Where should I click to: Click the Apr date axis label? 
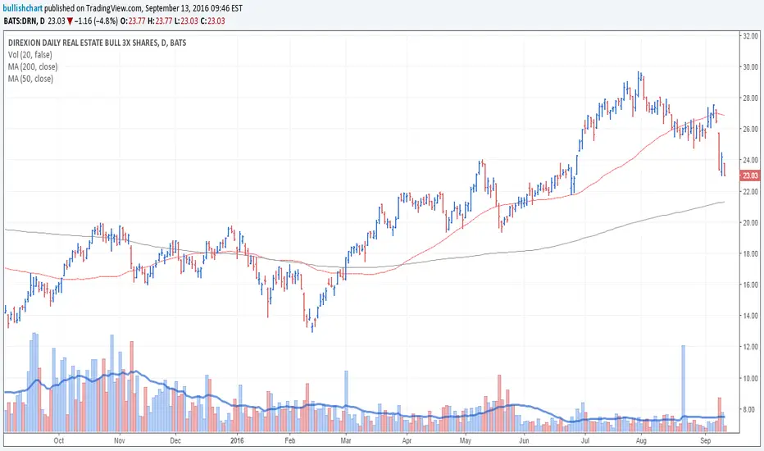[x=407, y=441]
